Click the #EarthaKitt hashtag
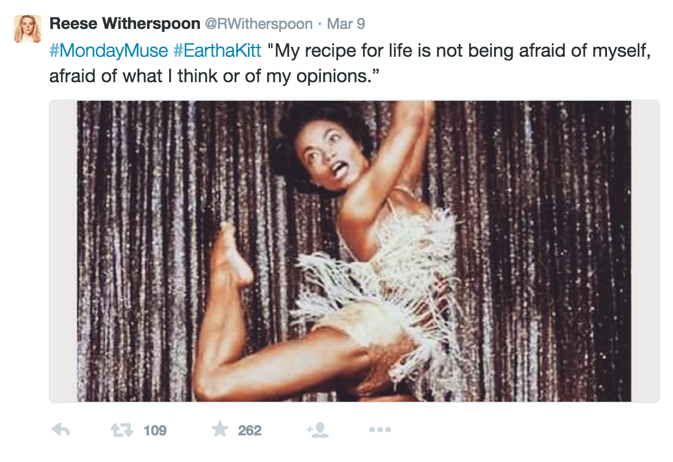 217,50
